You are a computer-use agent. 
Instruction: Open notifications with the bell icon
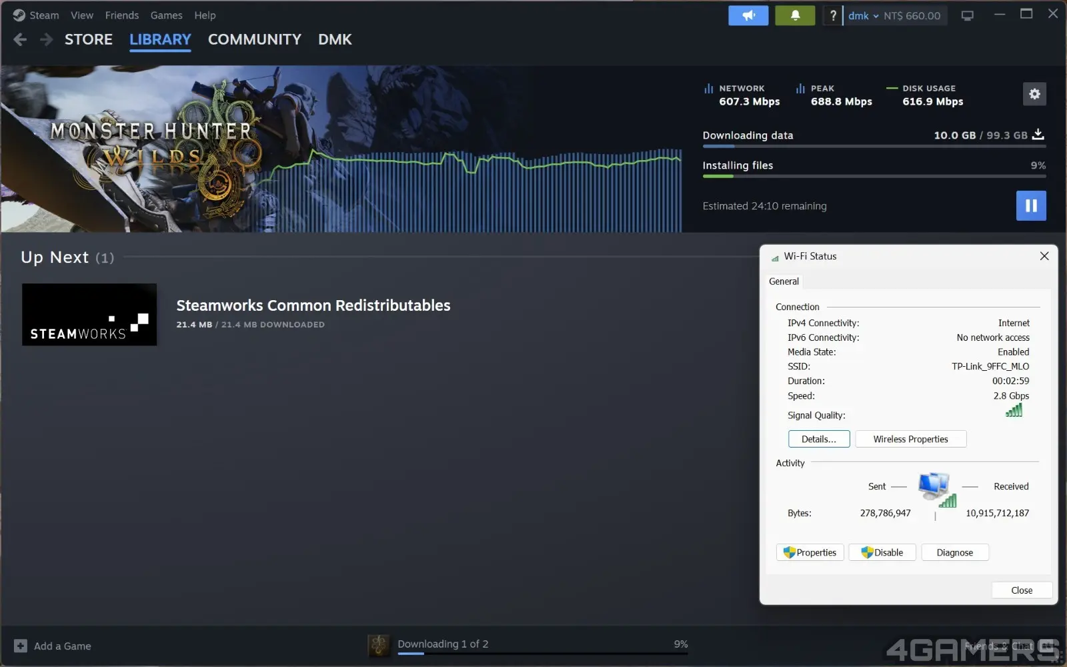click(795, 15)
